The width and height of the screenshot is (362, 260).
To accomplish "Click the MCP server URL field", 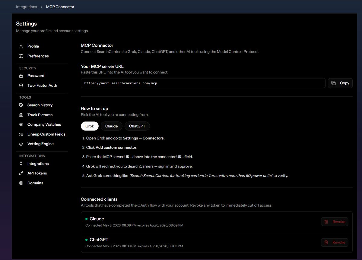I will coord(203,83).
